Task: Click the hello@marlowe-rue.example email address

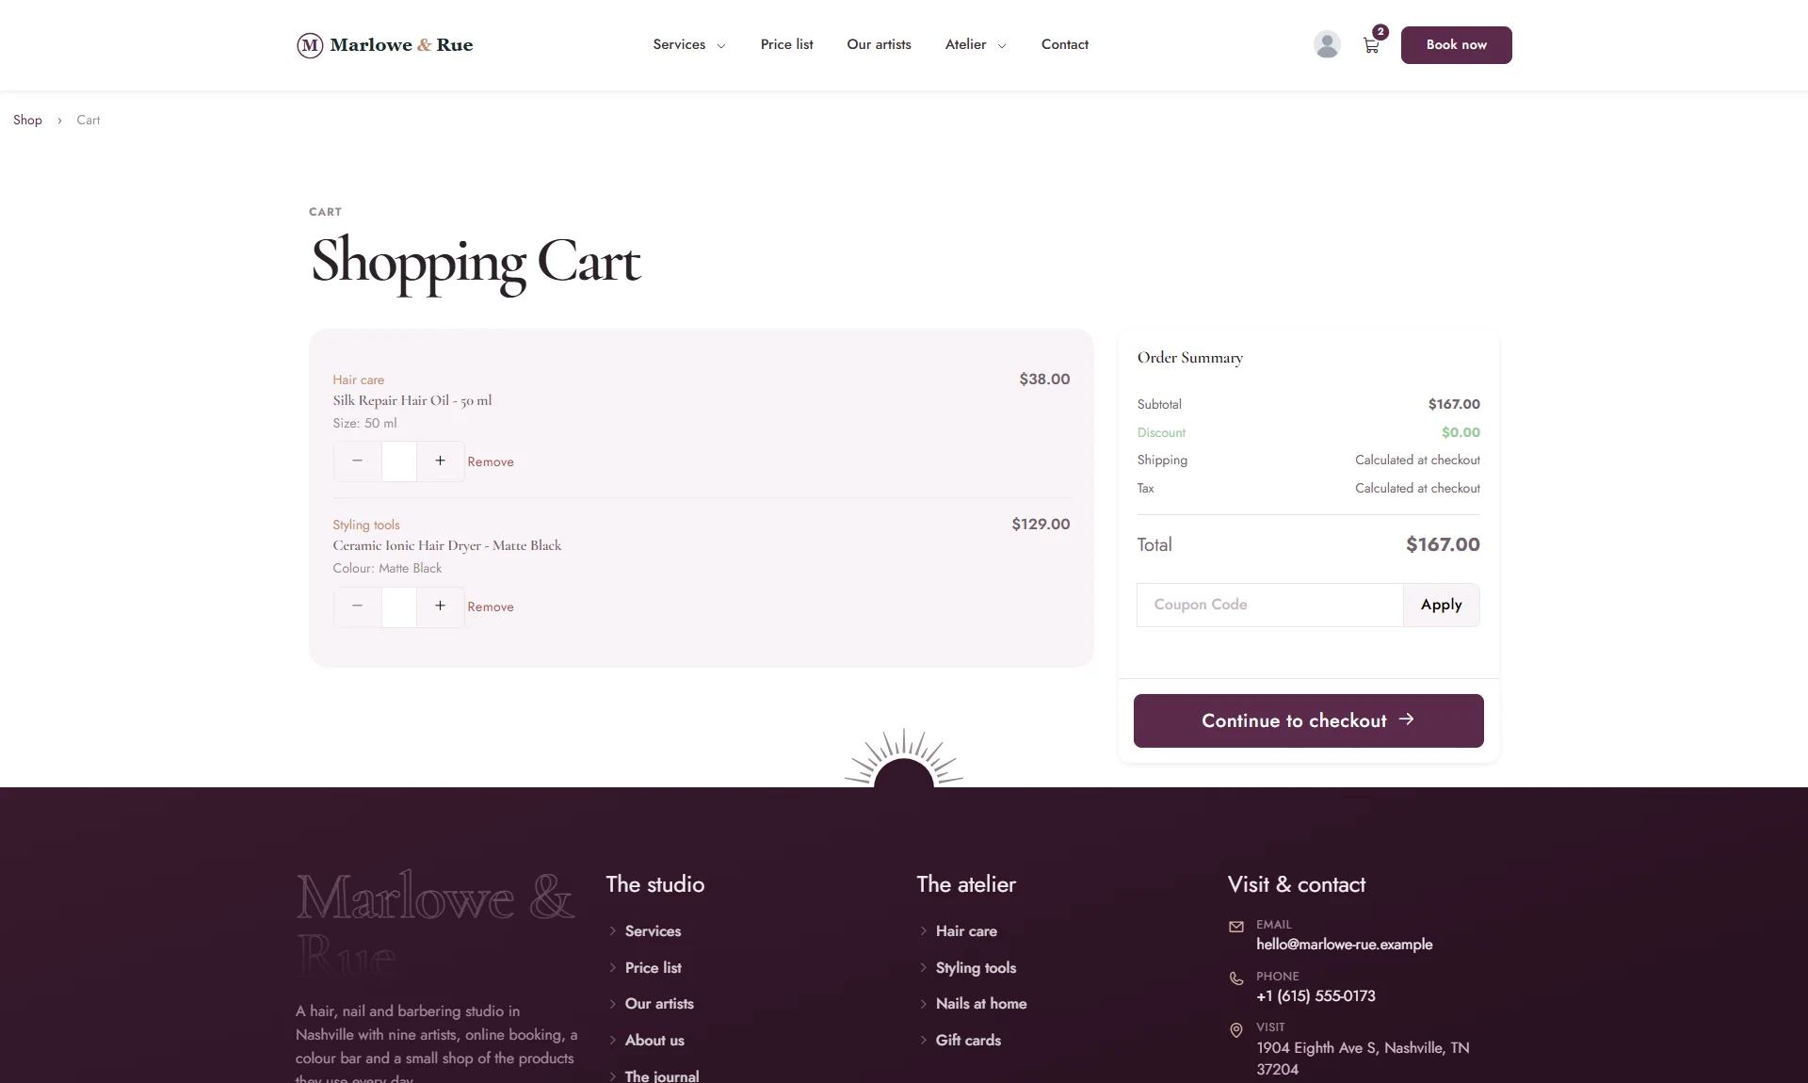Action: [1344, 945]
